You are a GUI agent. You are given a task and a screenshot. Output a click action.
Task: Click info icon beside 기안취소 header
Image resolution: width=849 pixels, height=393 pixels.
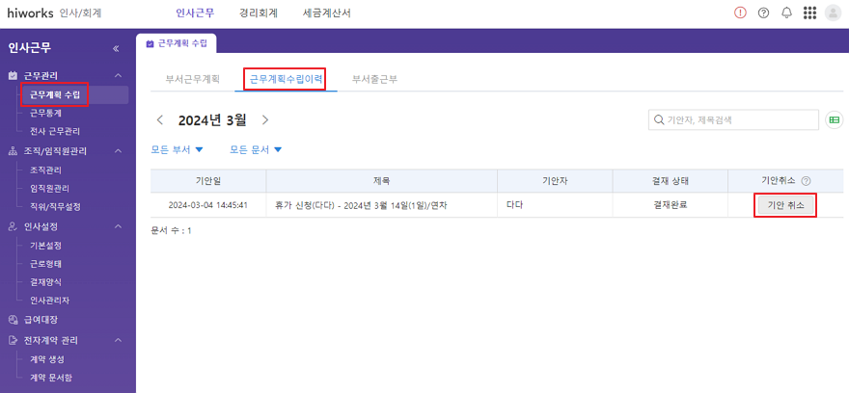(x=806, y=180)
